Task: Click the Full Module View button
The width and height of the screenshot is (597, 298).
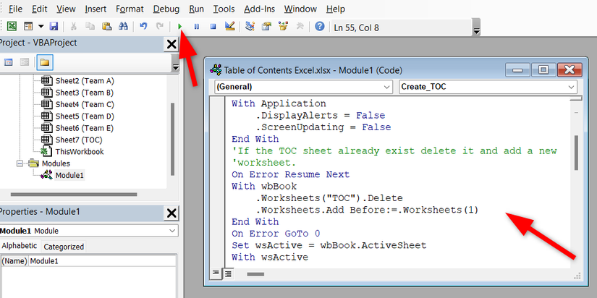Action: 228,273
